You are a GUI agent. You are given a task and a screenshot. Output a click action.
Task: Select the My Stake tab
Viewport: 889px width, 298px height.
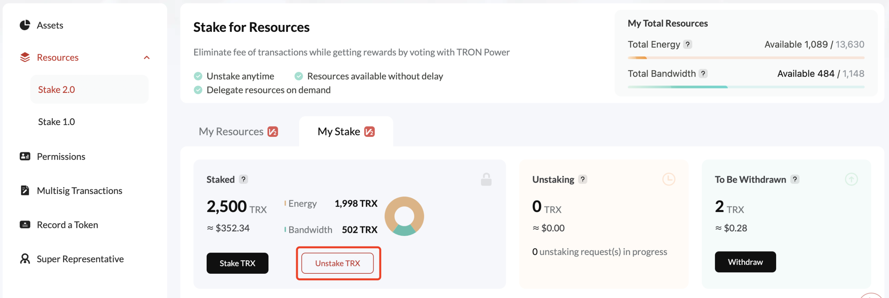coord(346,132)
